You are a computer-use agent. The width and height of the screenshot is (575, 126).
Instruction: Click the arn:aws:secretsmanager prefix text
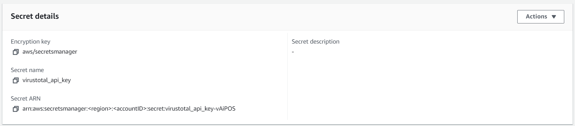[54, 109]
